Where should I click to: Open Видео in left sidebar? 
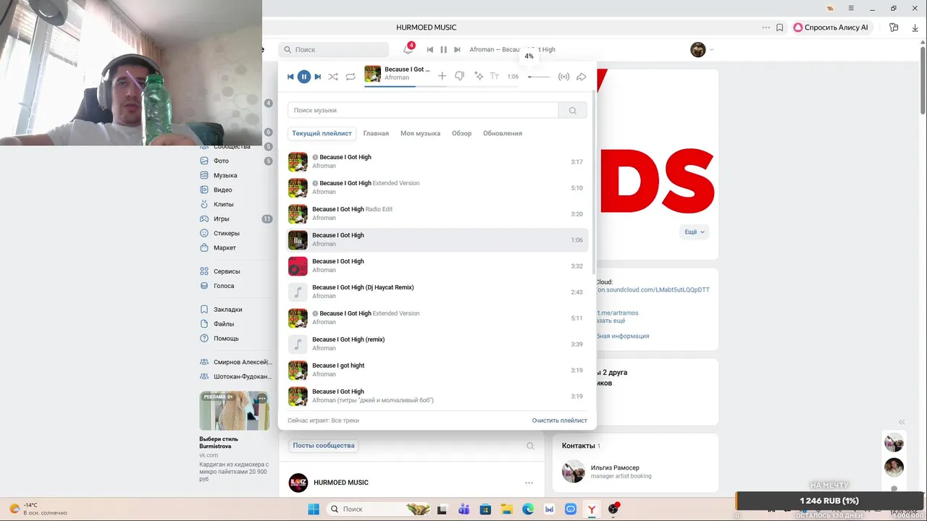click(222, 190)
